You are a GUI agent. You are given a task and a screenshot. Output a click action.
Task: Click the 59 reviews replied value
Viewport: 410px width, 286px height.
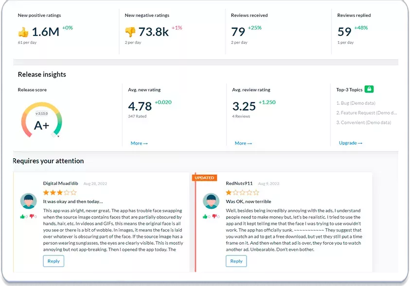click(344, 32)
